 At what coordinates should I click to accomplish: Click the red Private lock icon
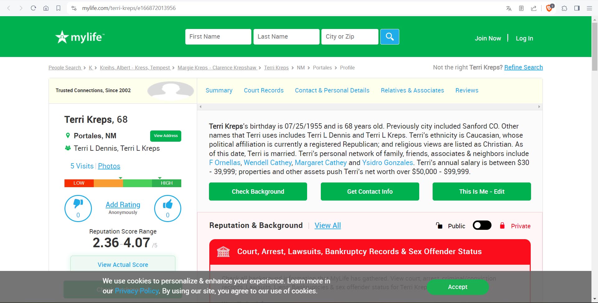pos(502,225)
